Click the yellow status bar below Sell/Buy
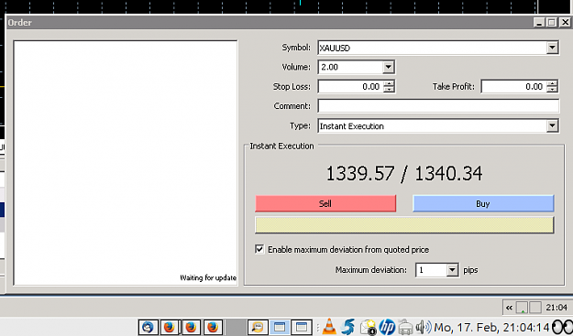The width and height of the screenshot is (573, 336). (404, 224)
